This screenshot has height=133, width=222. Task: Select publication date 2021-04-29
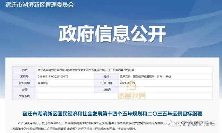[x=127, y=83]
